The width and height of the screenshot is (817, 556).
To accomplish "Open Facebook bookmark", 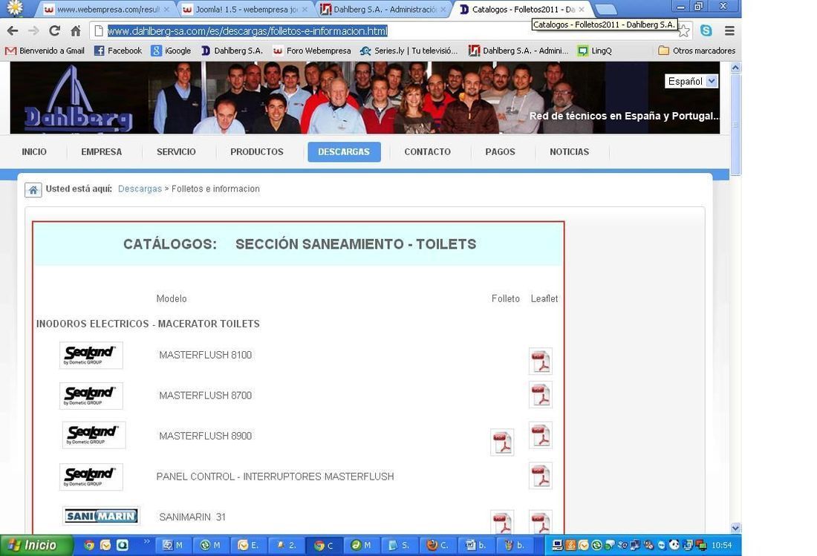I will (118, 50).
